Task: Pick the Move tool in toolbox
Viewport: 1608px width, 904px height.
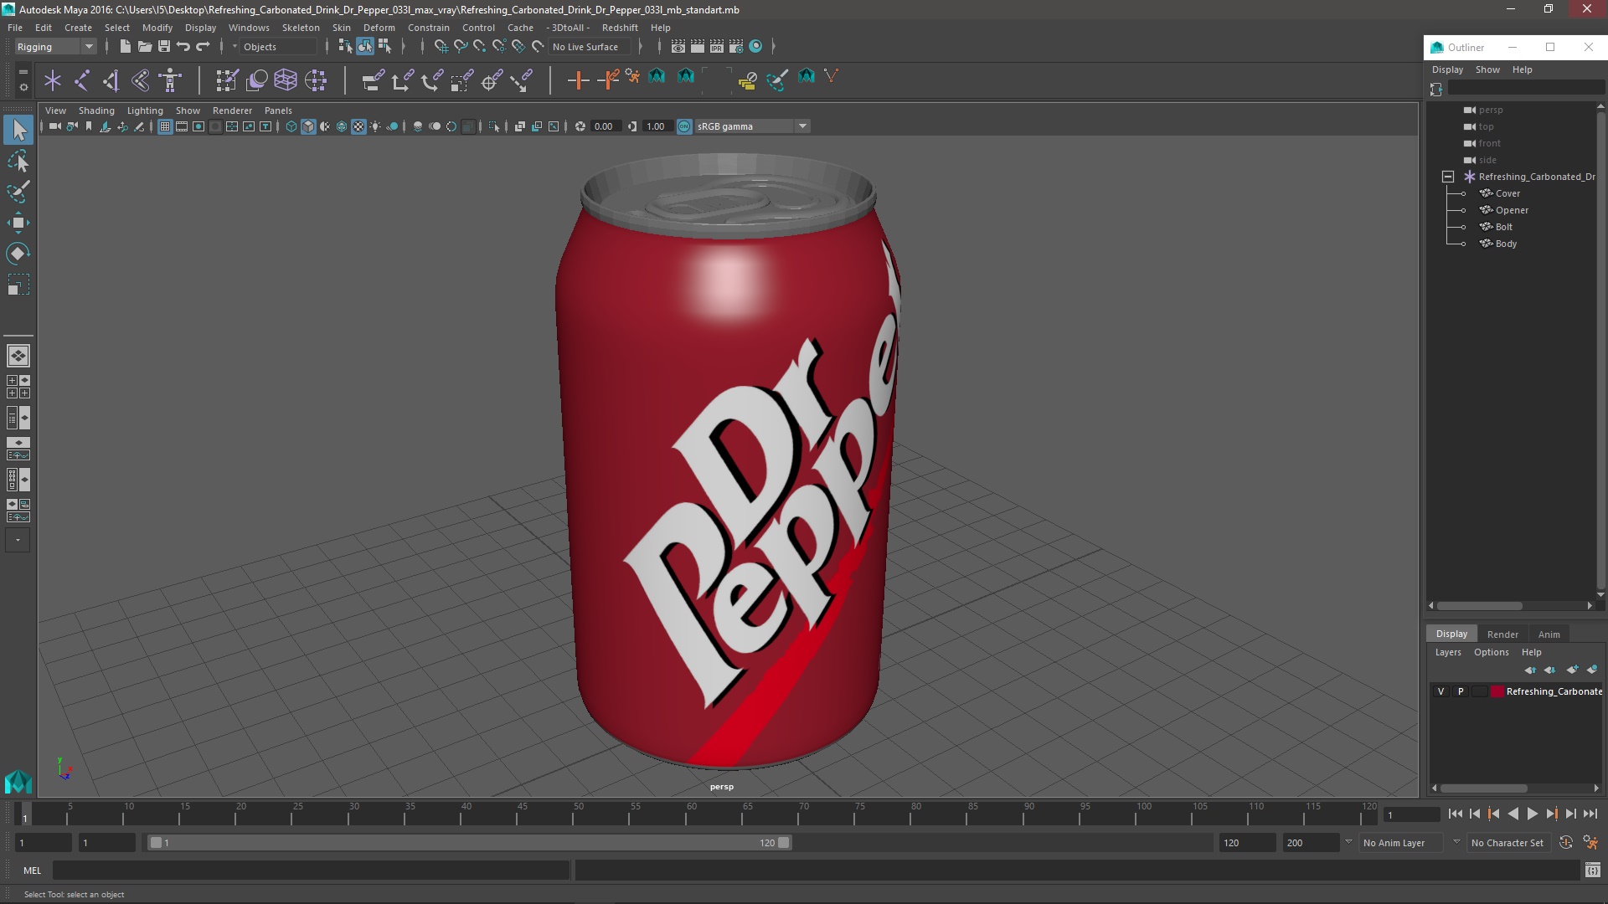Action: tap(18, 223)
